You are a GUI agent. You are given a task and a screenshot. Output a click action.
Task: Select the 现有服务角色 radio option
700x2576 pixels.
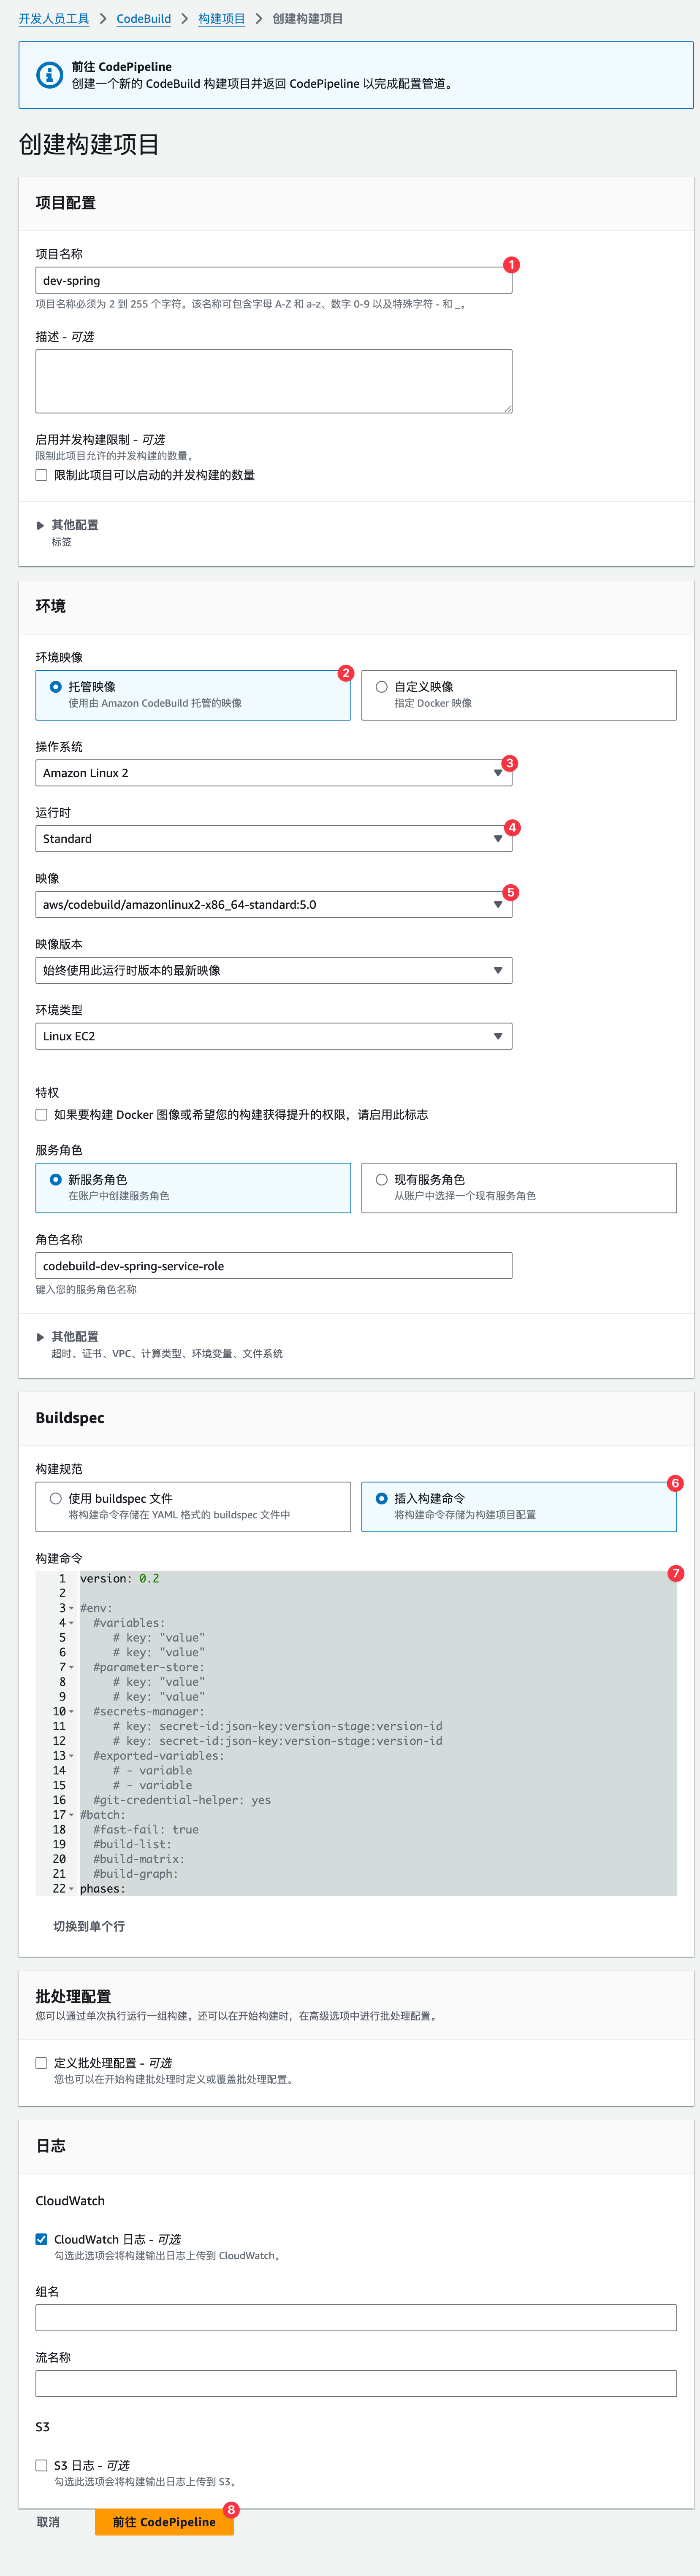[382, 1180]
